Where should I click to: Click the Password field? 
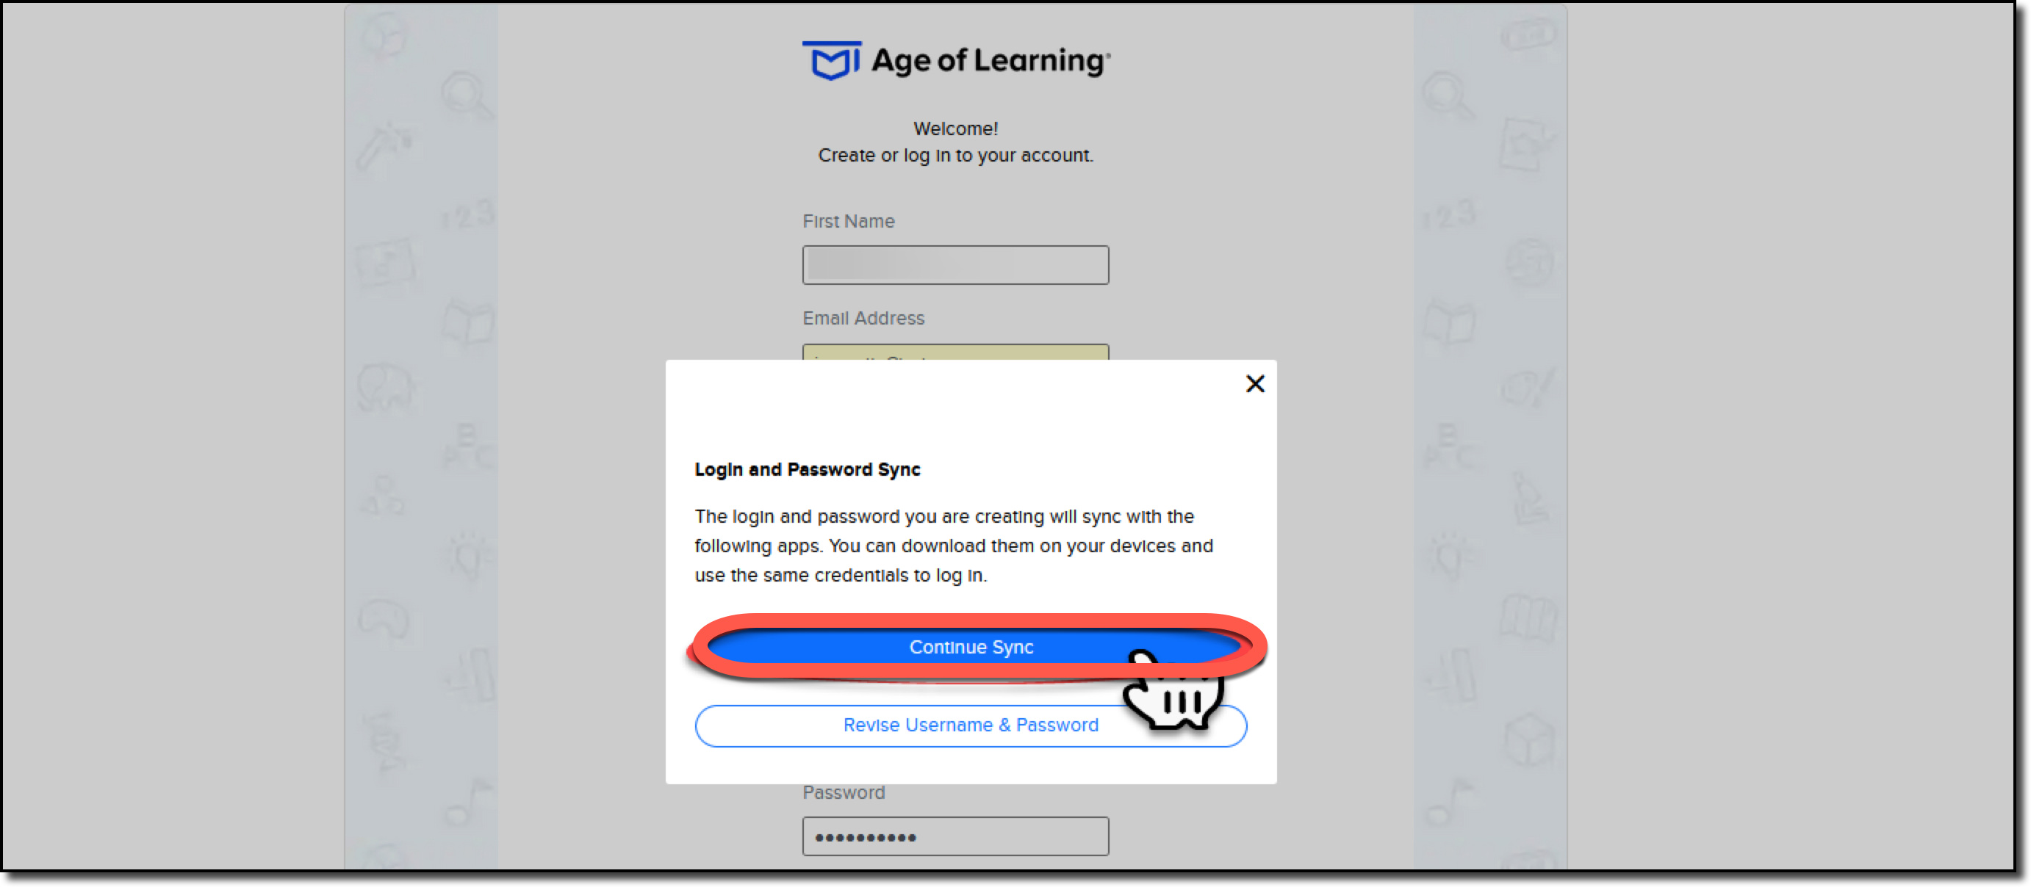955,836
